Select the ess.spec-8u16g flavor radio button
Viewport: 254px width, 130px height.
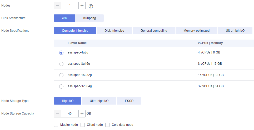[x=61, y=64]
